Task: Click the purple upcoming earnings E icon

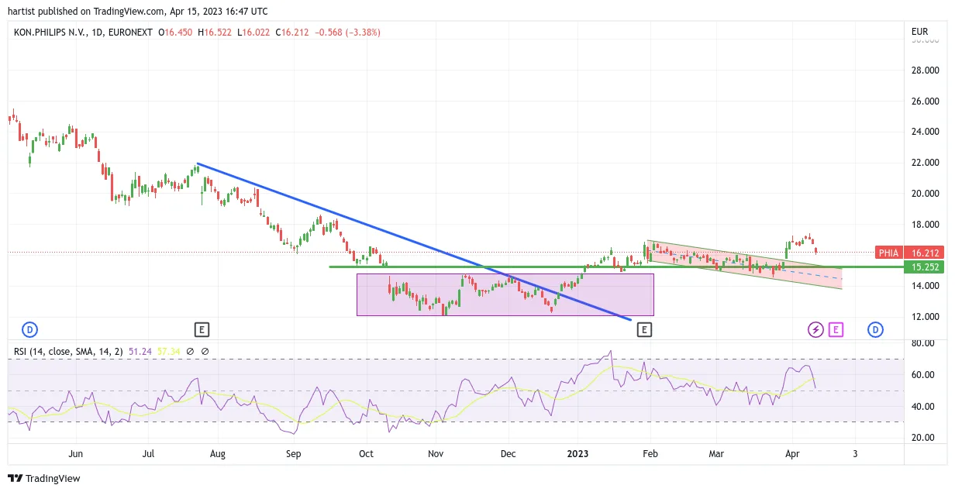Action: tap(836, 330)
